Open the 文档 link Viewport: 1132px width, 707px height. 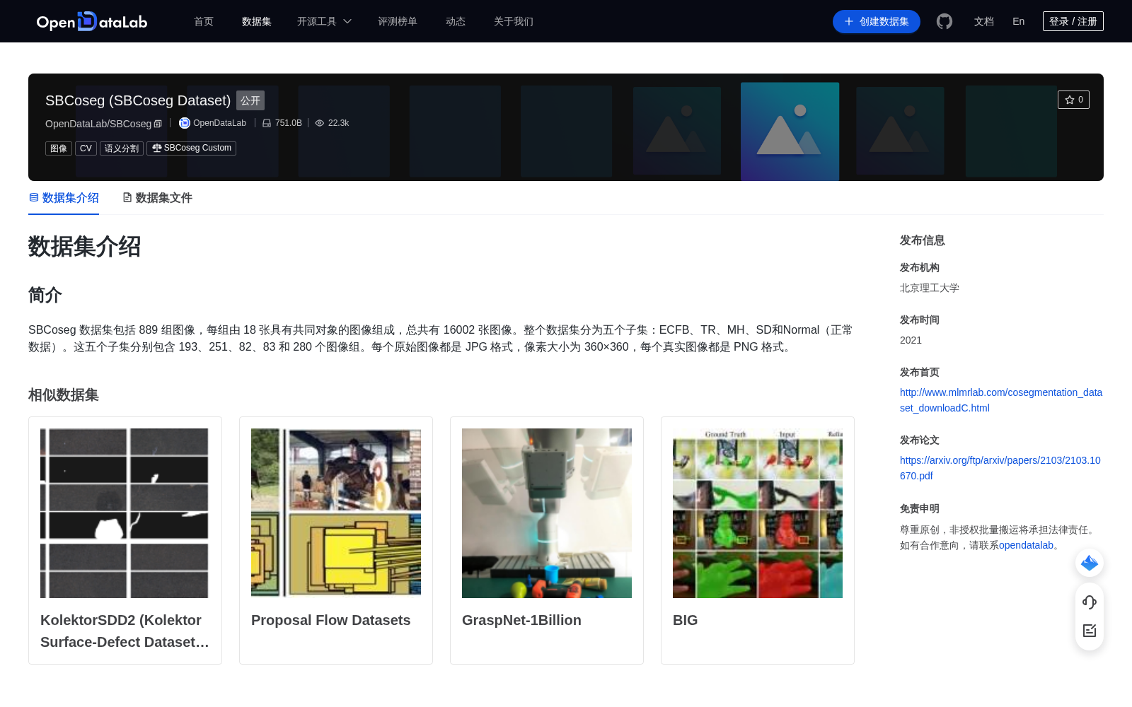point(984,21)
